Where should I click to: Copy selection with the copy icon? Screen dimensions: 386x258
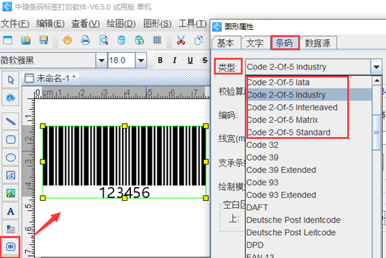pos(199,40)
